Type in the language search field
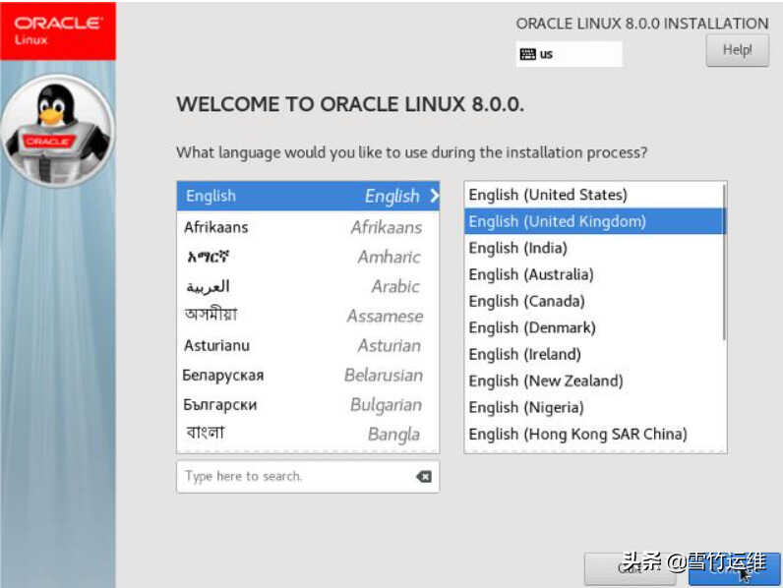 coord(295,477)
